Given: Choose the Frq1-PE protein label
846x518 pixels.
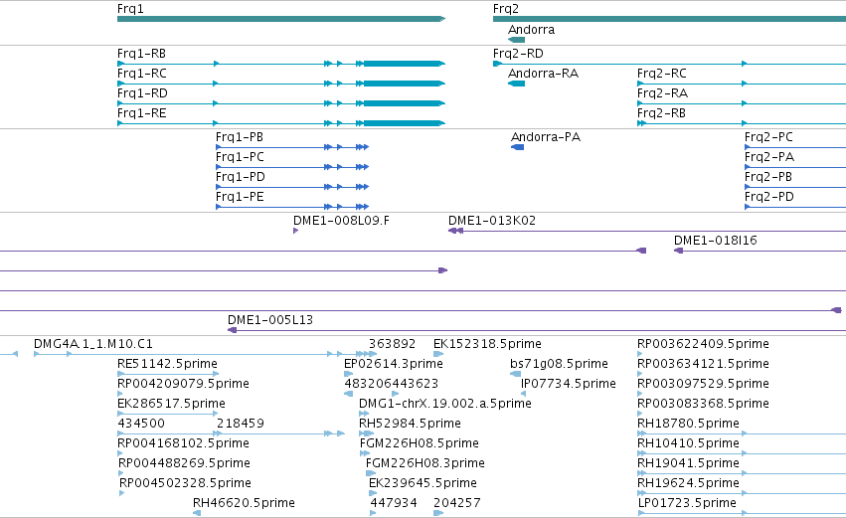Looking at the screenshot, I should (241, 197).
